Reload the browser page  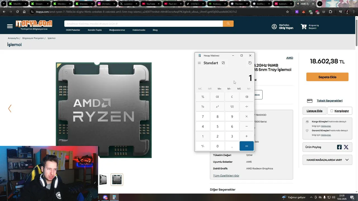tap(17, 12)
